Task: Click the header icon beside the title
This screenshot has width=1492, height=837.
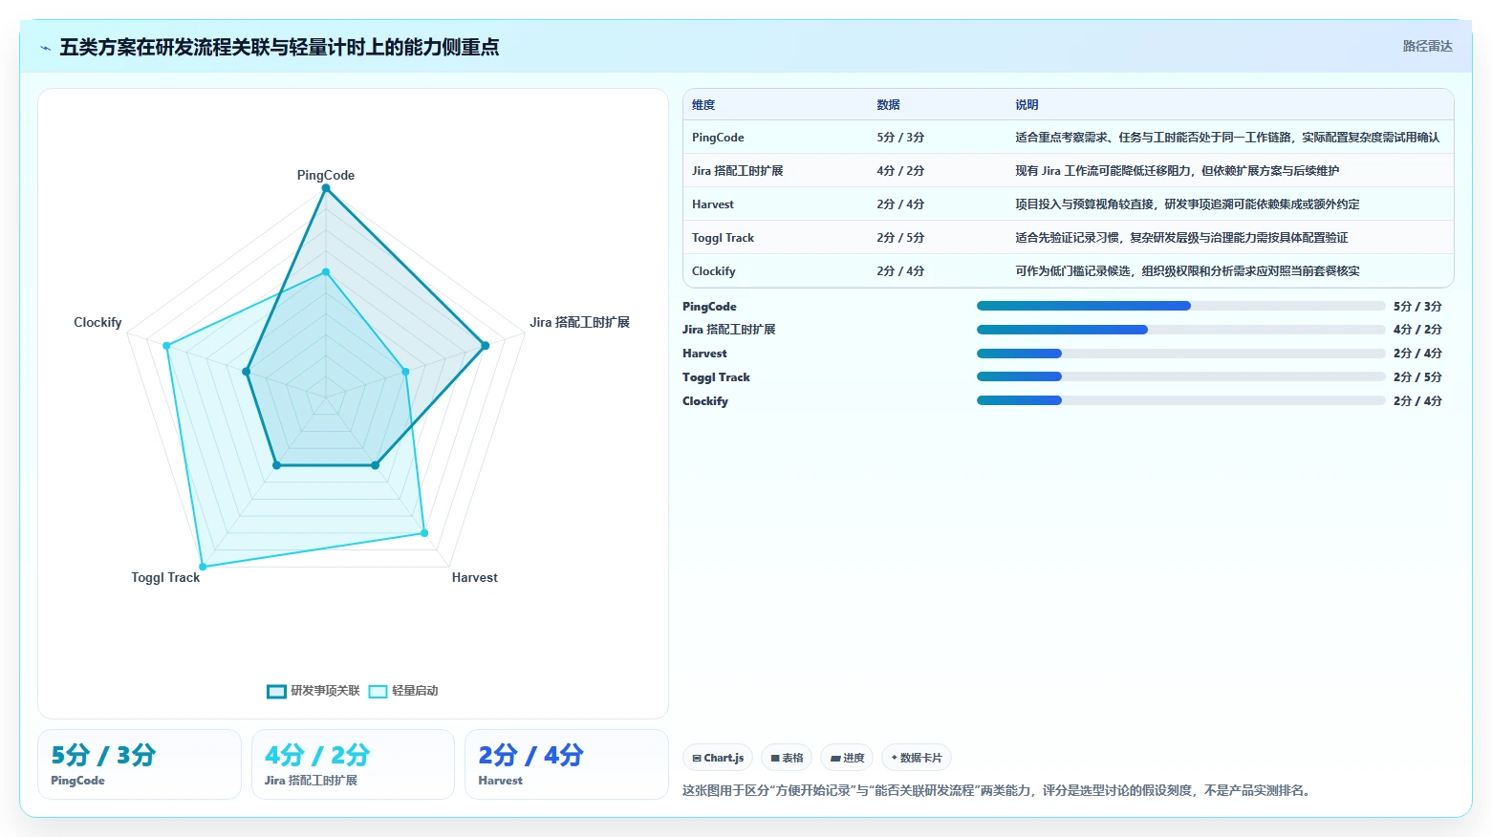Action: point(45,48)
